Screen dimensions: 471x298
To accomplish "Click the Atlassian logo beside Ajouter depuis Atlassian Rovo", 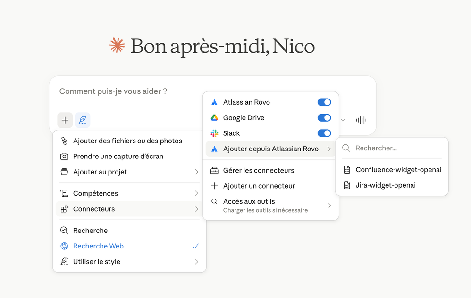I will (x=214, y=149).
